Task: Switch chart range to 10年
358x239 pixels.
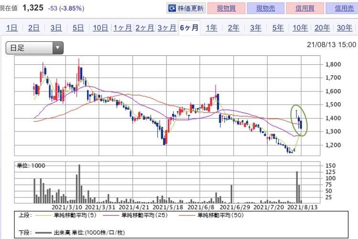Action: click(x=300, y=28)
